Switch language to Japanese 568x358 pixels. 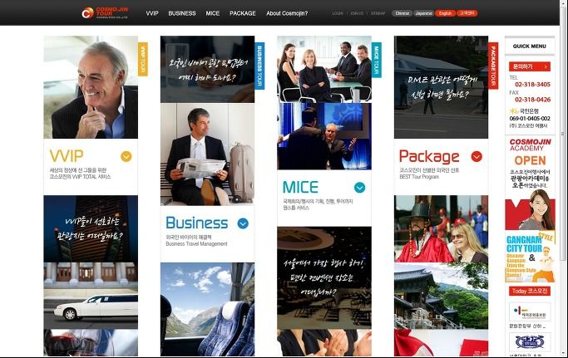click(x=424, y=13)
